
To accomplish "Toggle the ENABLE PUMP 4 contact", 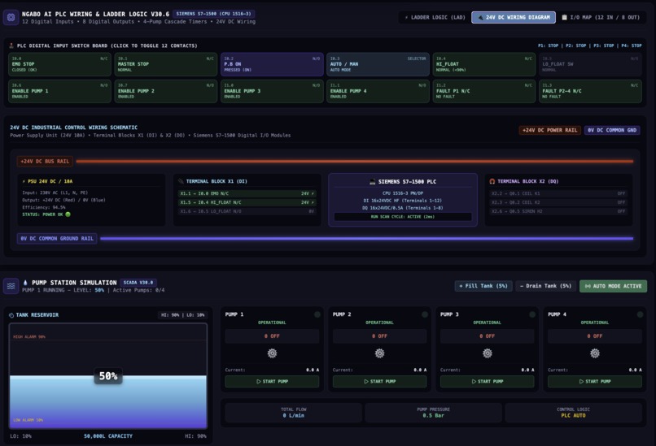I will (378, 91).
